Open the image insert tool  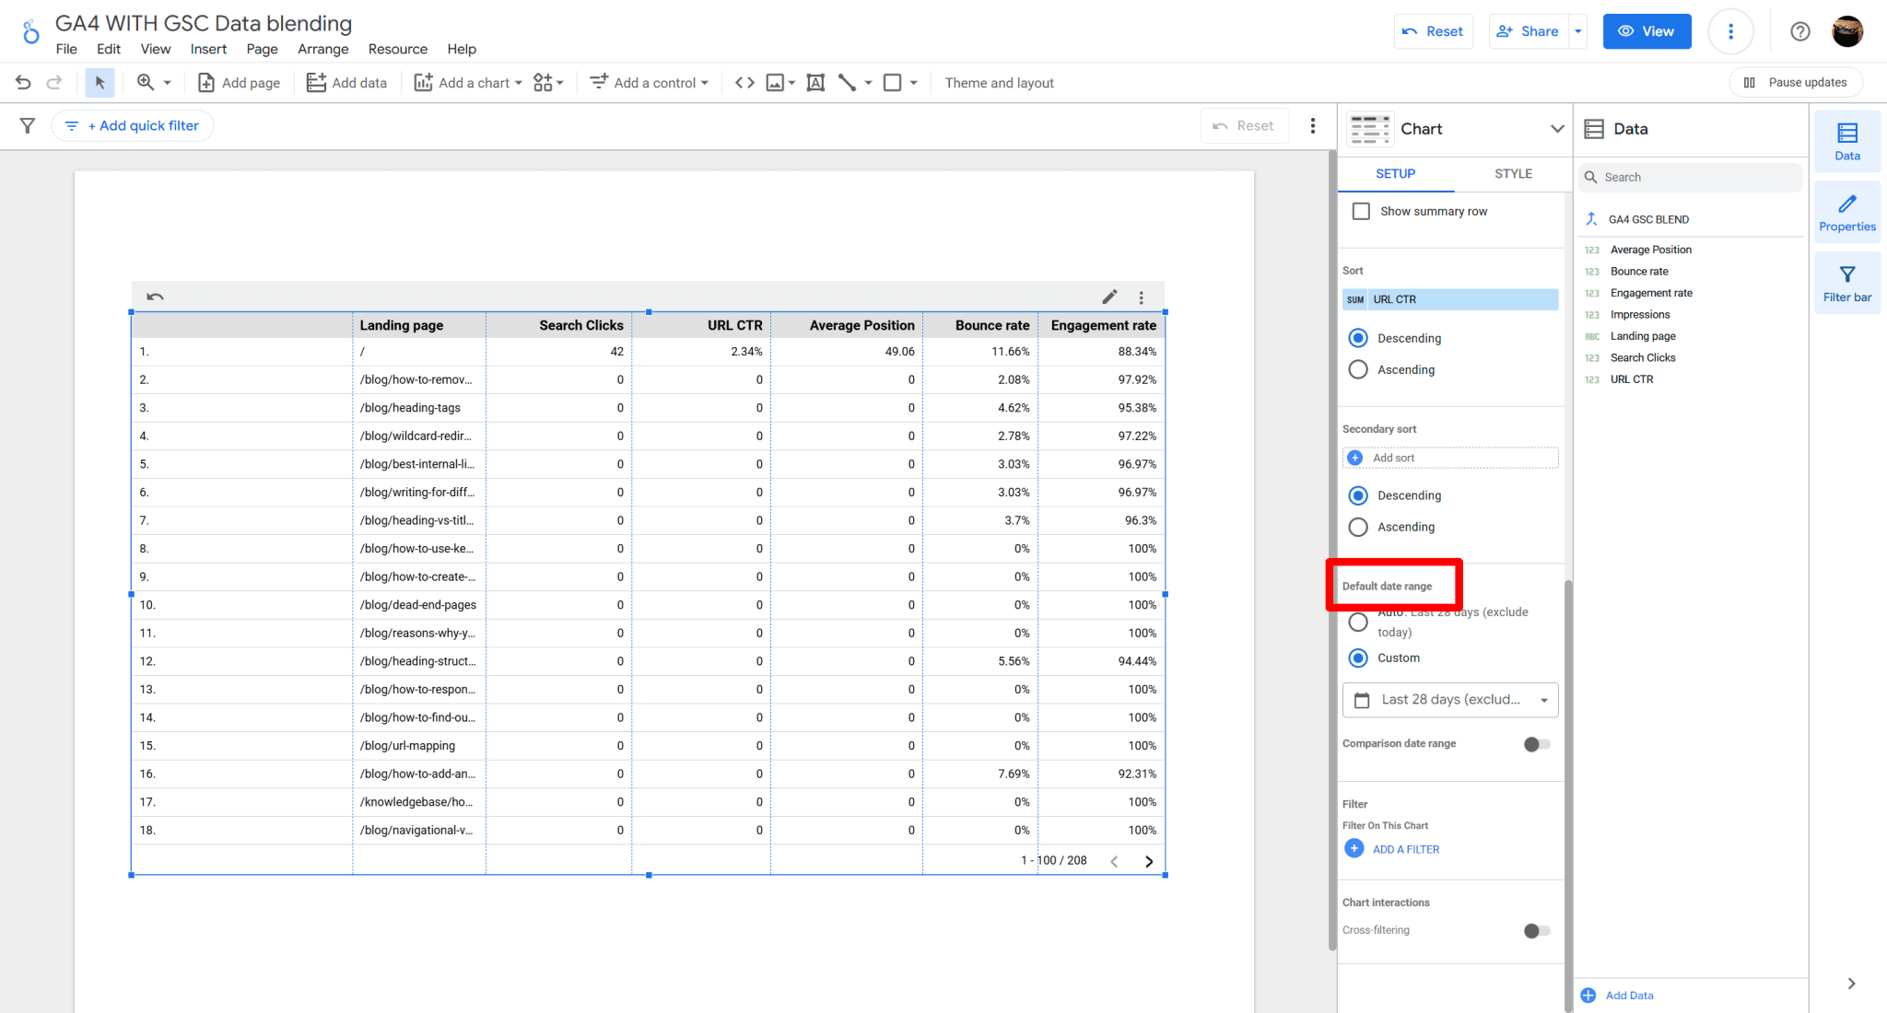coord(774,82)
